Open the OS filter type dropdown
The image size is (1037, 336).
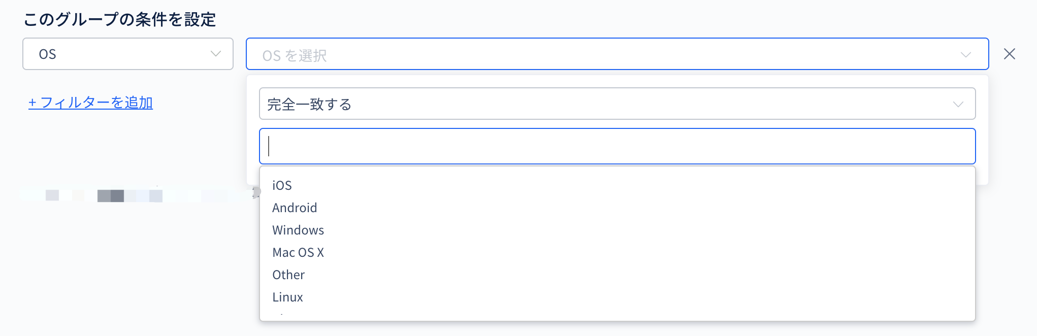coord(127,54)
